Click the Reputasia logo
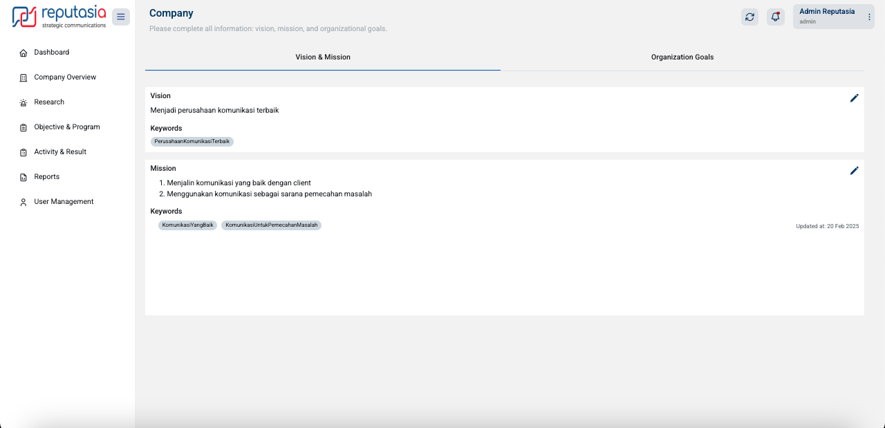The width and height of the screenshot is (885, 428). tap(59, 17)
